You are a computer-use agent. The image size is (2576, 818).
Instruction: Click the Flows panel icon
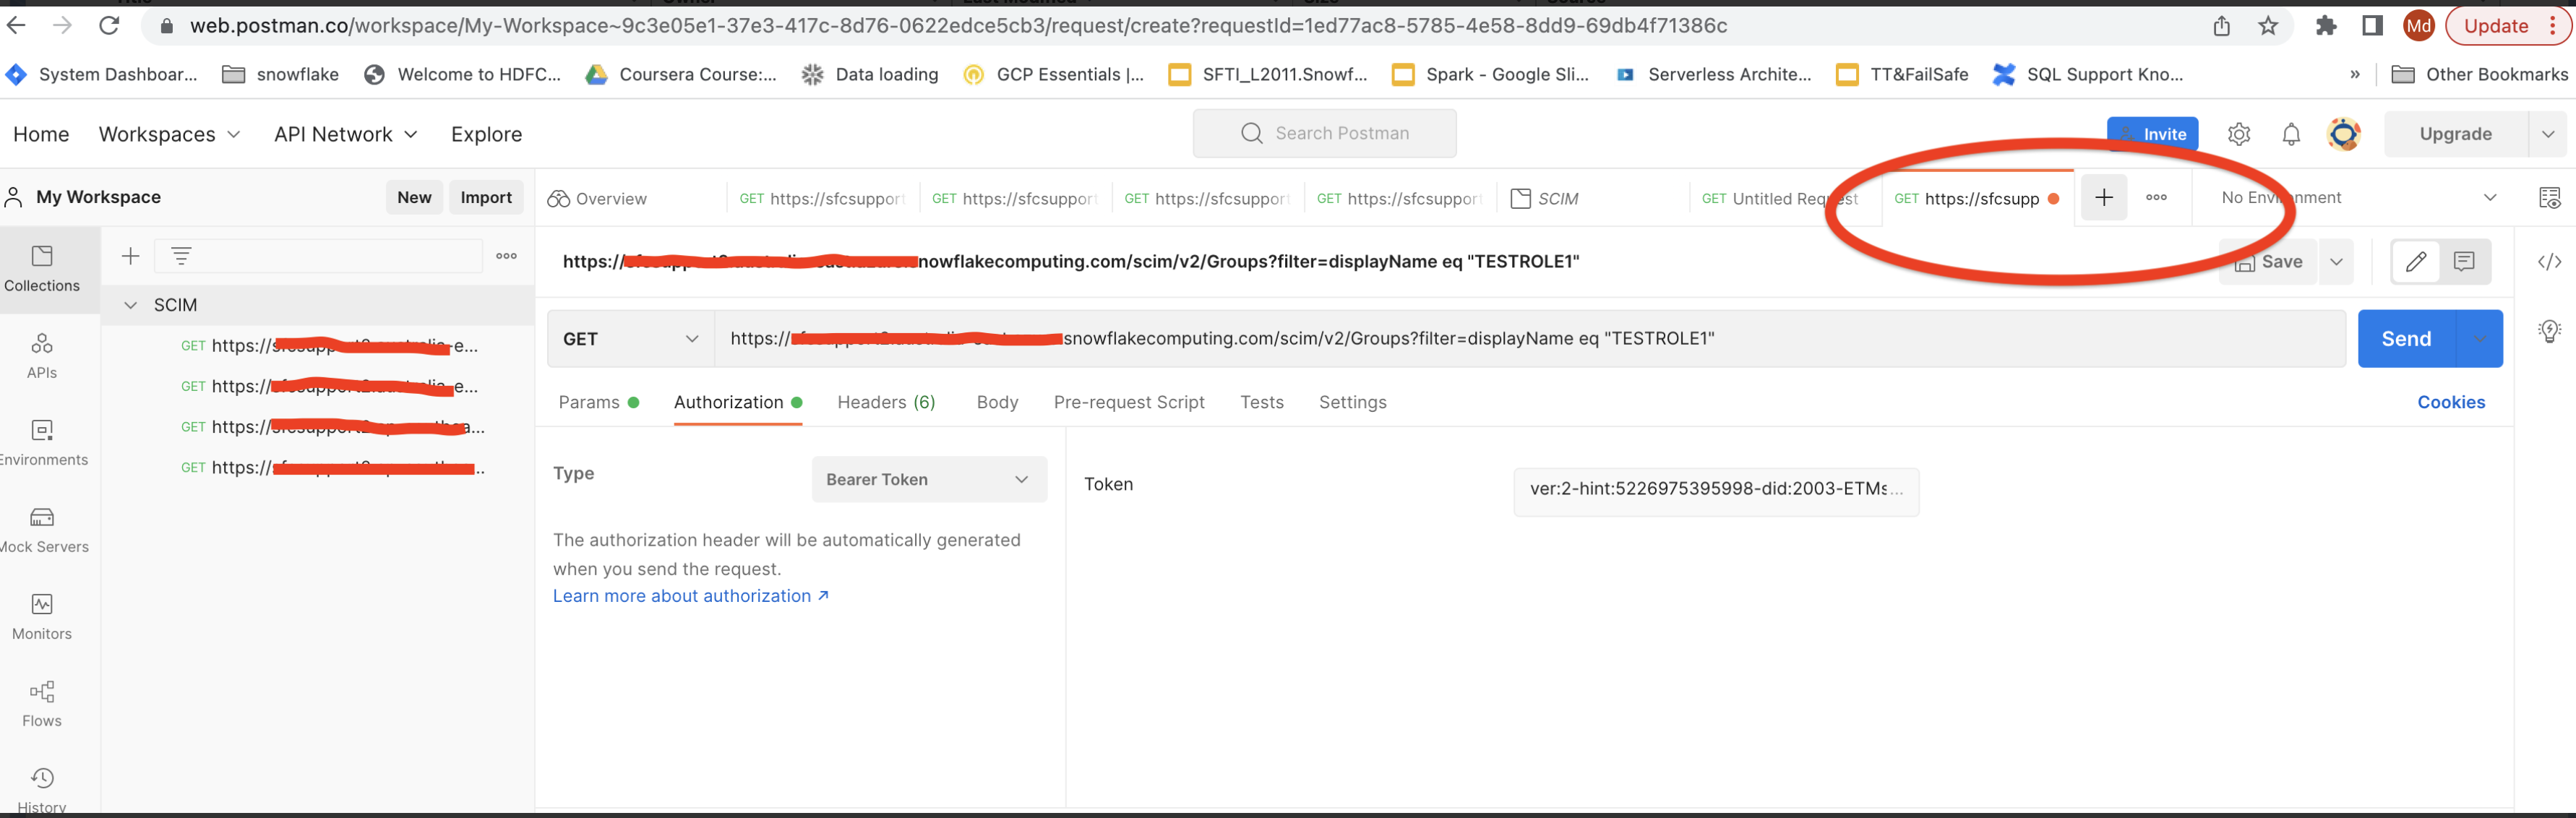coord(40,705)
